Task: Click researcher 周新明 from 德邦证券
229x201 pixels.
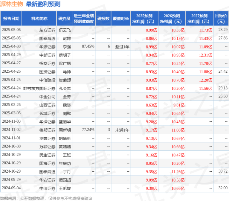Action: tap(65, 130)
